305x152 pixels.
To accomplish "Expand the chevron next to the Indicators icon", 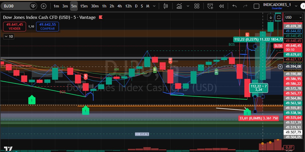I will [x=188, y=6].
